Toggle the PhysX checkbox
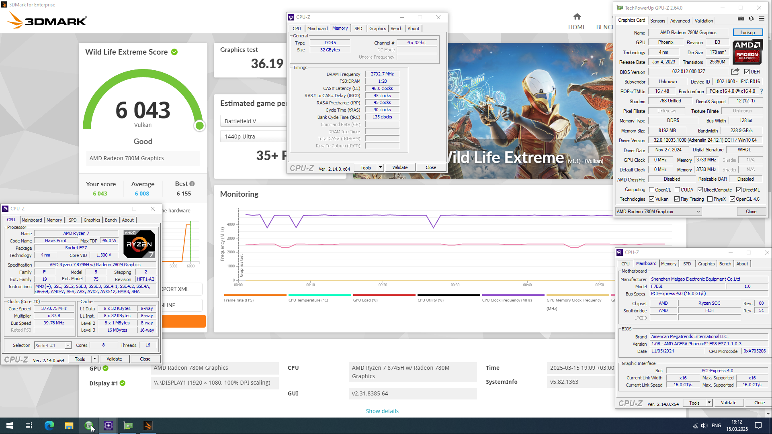 point(710,199)
